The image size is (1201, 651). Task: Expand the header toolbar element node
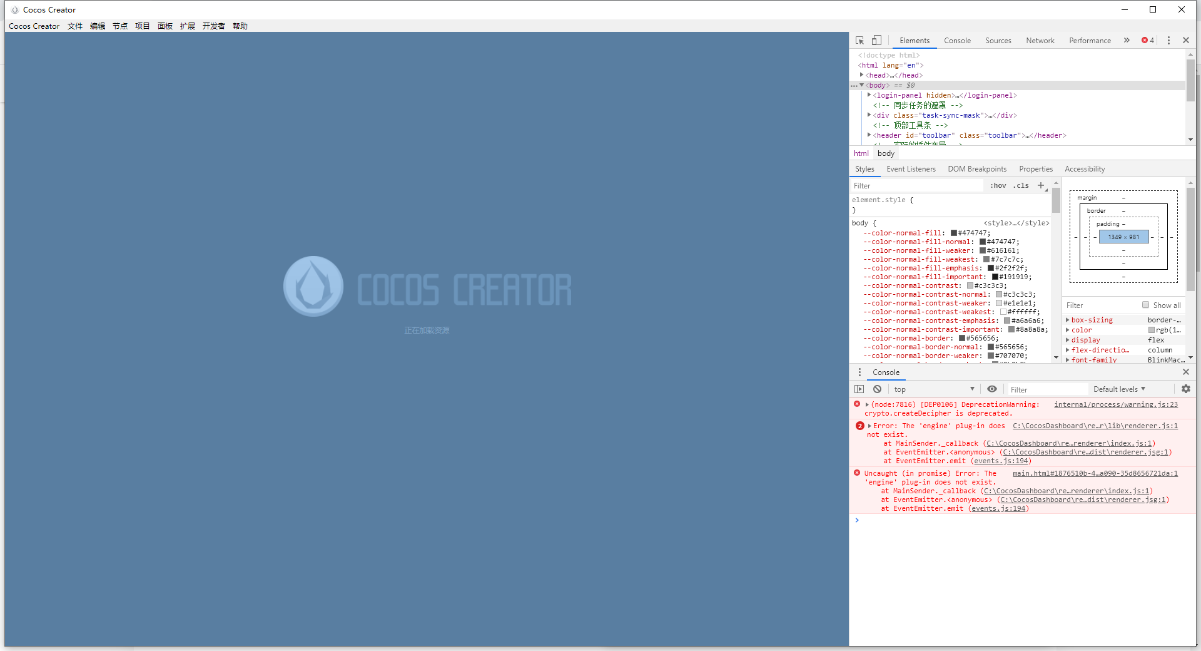[869, 135]
